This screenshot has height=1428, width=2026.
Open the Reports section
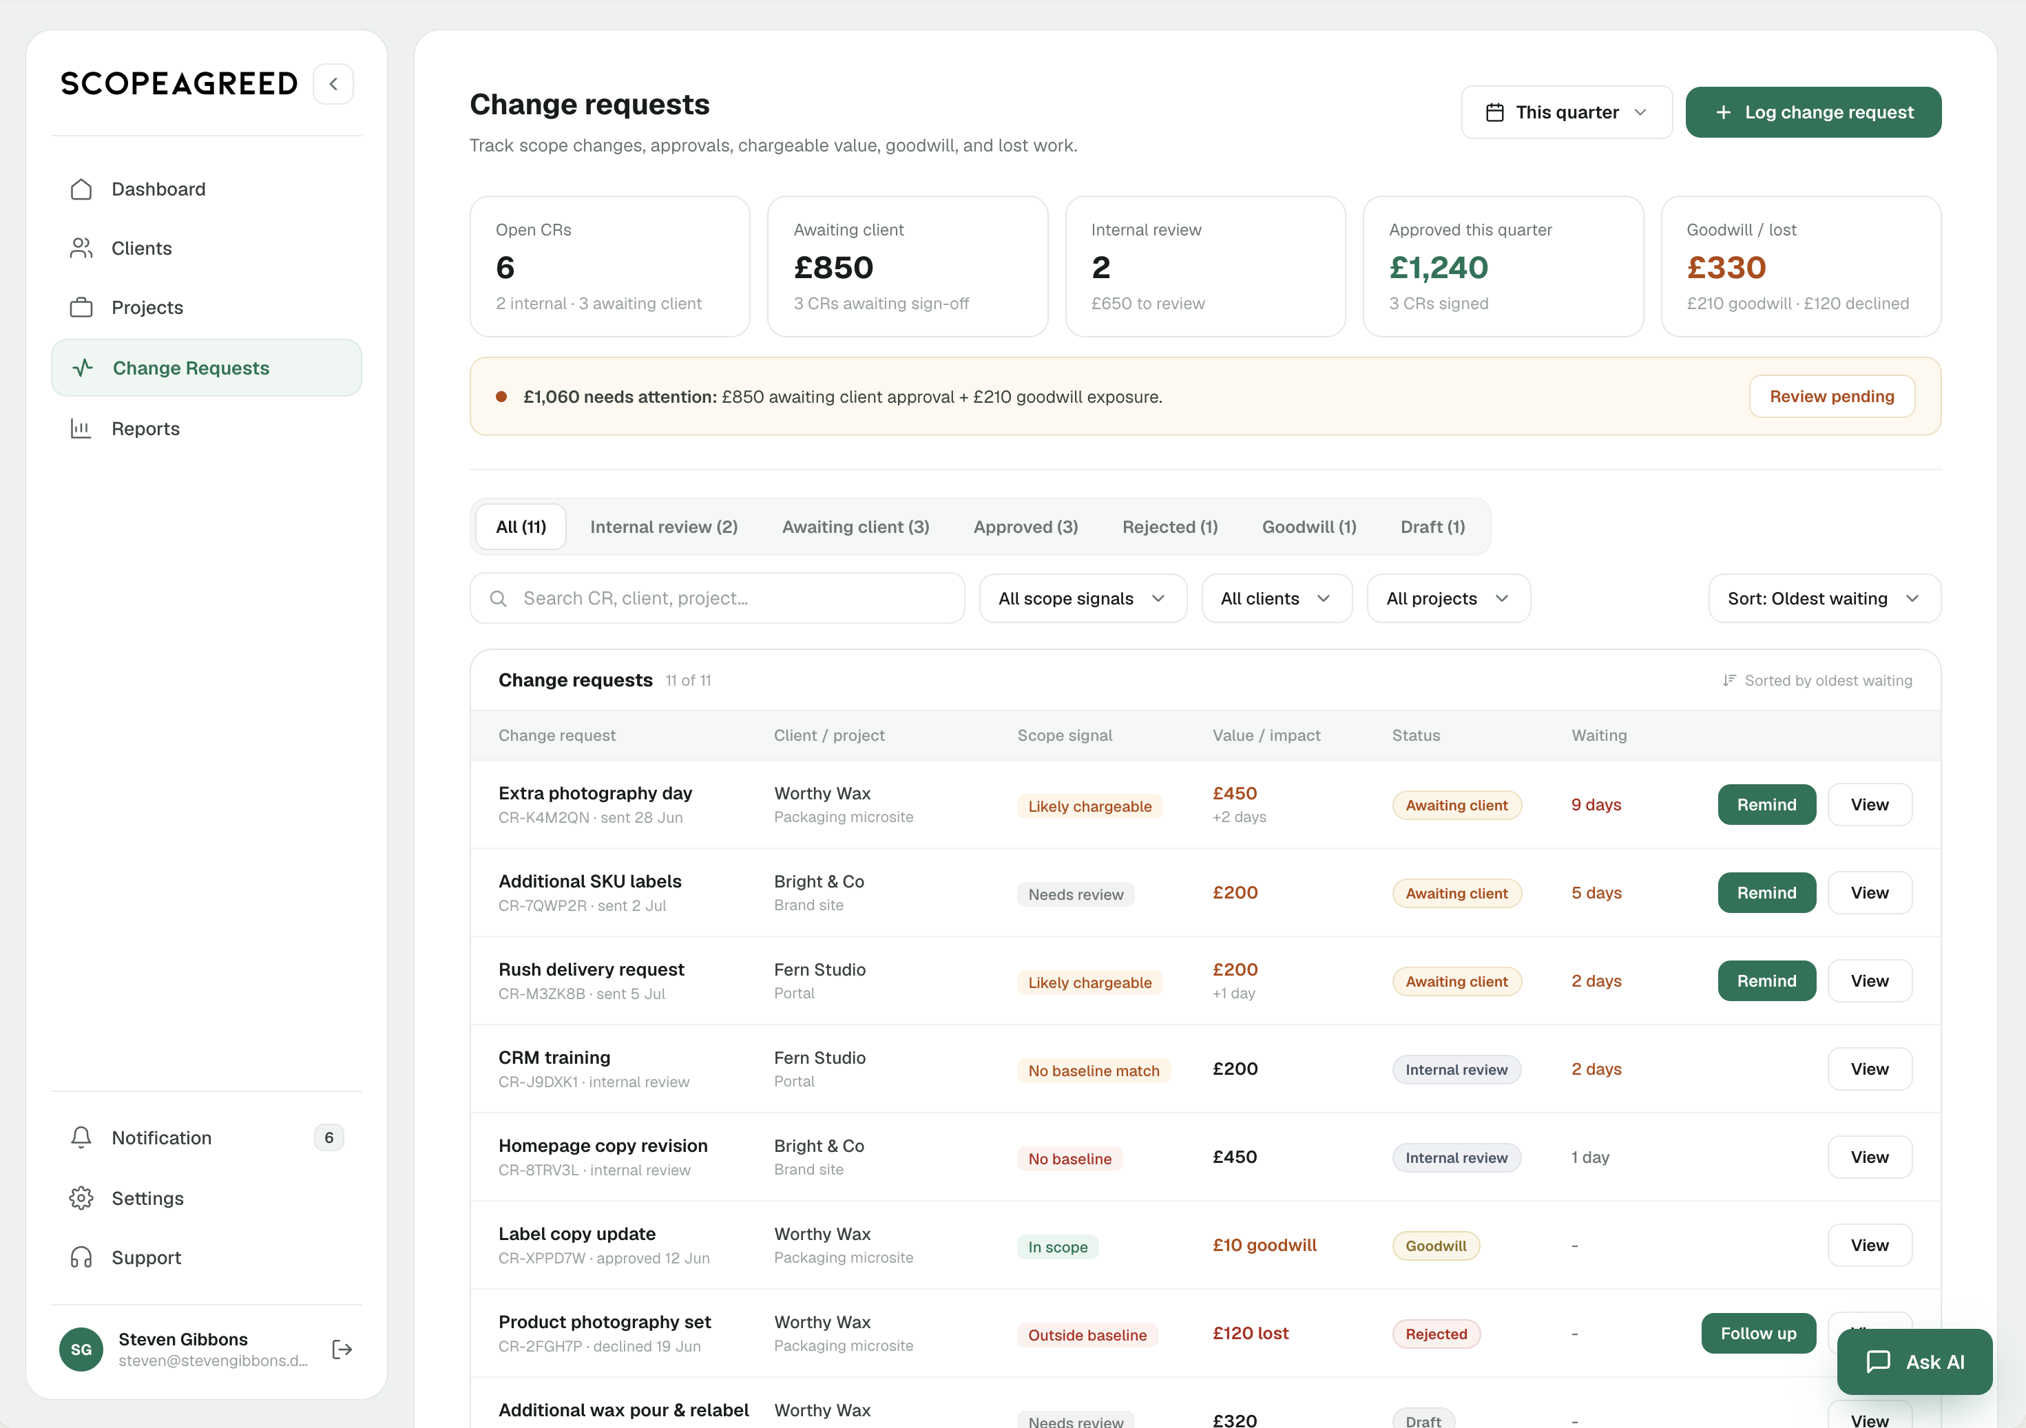[206, 429]
